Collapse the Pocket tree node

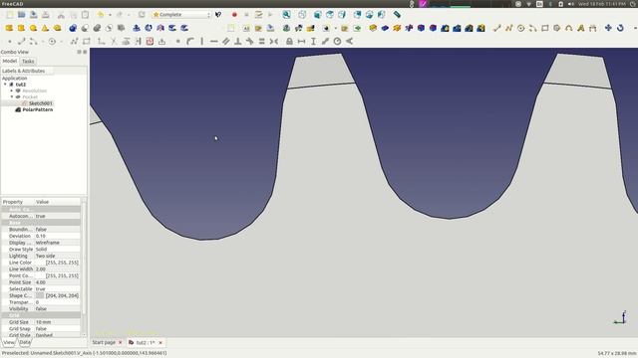tap(12, 97)
